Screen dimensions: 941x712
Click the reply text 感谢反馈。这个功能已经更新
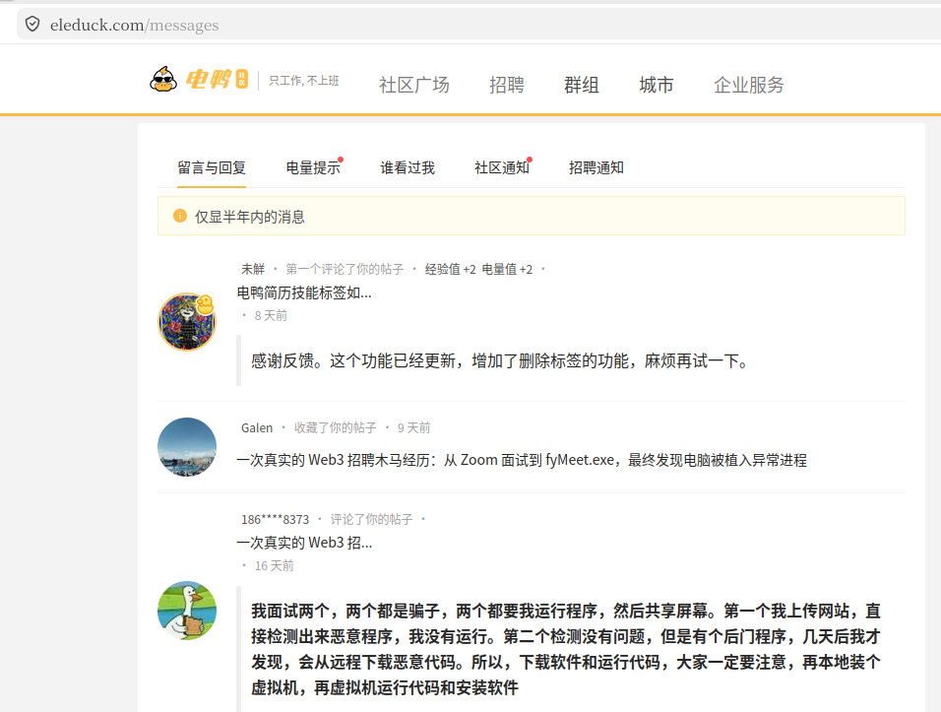click(x=499, y=360)
